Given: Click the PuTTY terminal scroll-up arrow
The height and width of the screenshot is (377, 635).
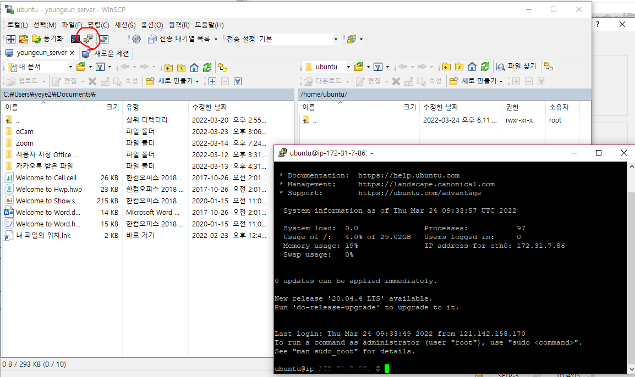Looking at the screenshot, I should point(631,167).
